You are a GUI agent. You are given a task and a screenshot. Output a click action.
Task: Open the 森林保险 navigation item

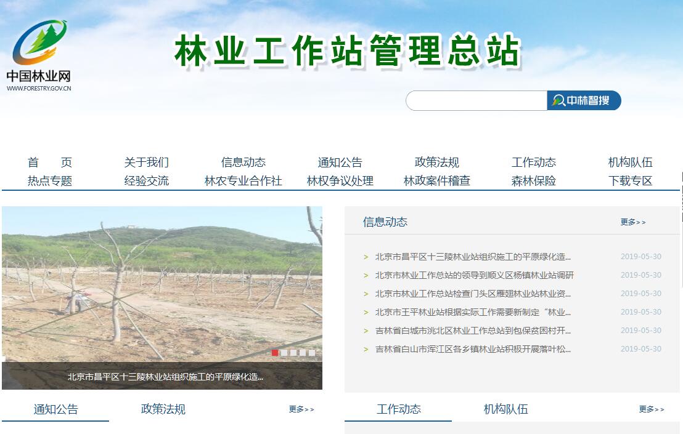(533, 181)
